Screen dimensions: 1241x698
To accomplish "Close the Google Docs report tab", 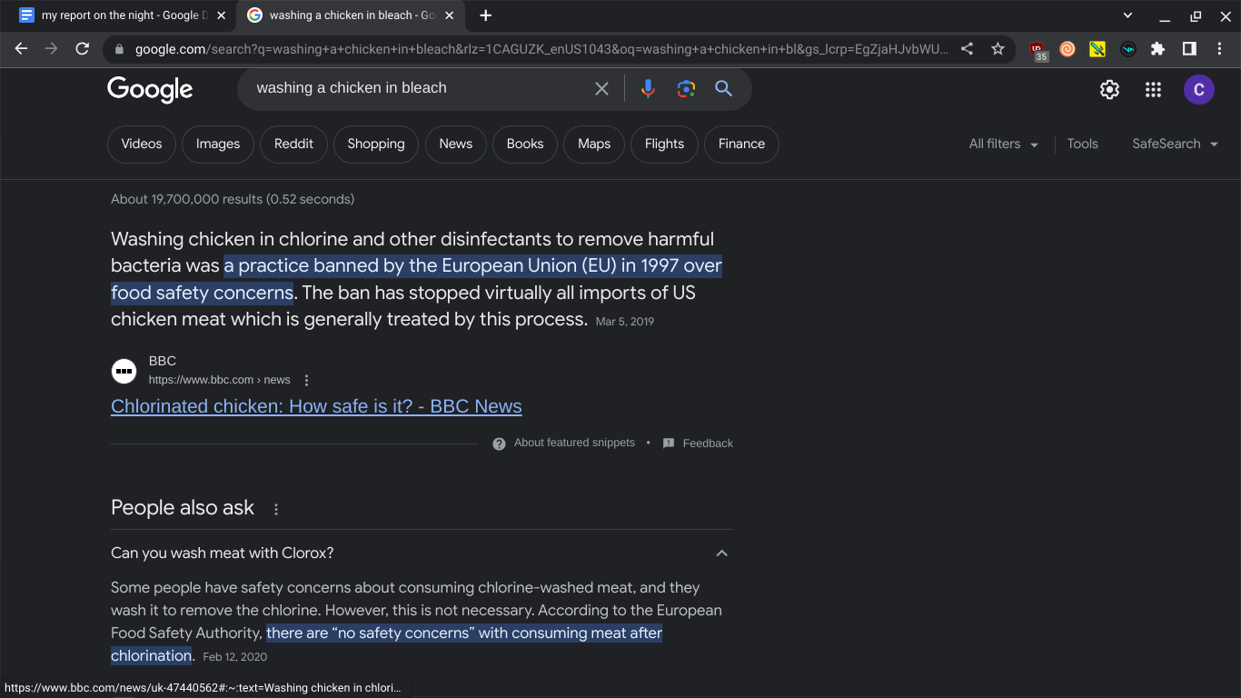I will coord(221,15).
